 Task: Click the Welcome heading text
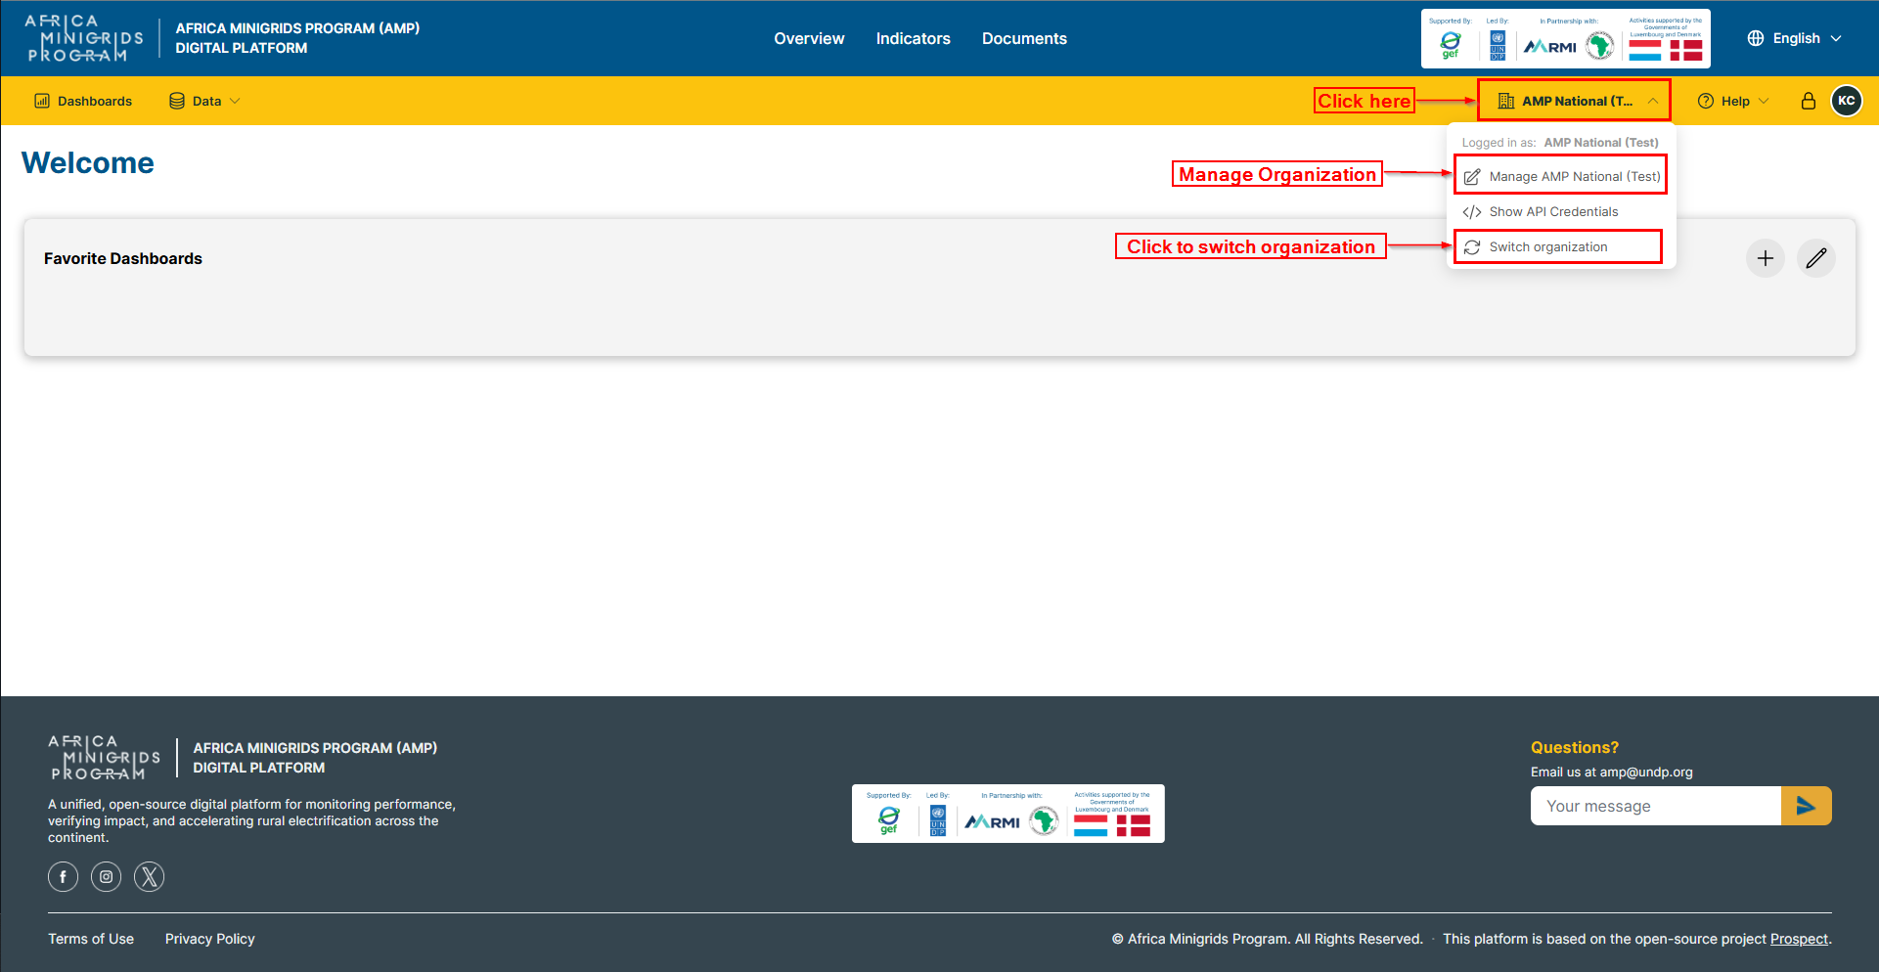pyautogui.click(x=88, y=162)
